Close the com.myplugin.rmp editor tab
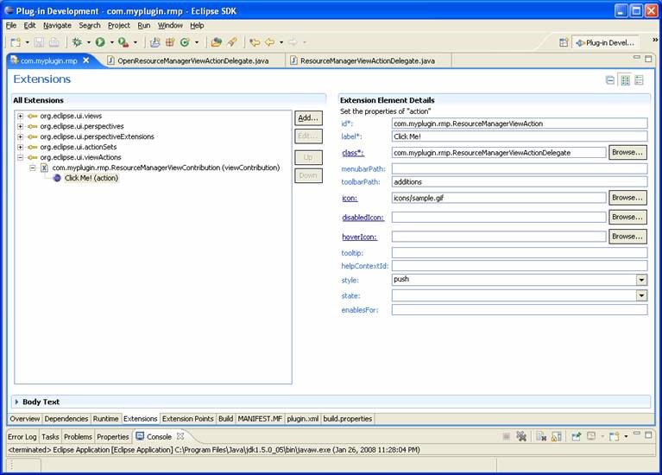The image size is (662, 475). pyautogui.click(x=86, y=60)
